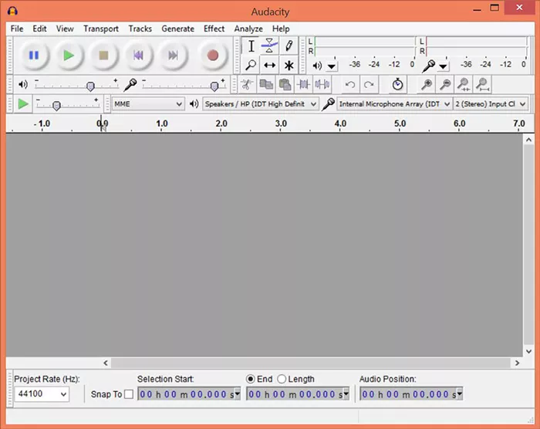This screenshot has height=429, width=540.
Task: Select the Selection (I-beam) tool
Action: coord(251,46)
